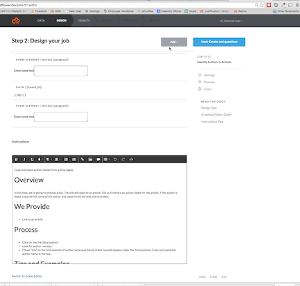The width and height of the screenshot is (300, 286).
Task: Expand the Copy options in sidebar
Action: point(208,89)
